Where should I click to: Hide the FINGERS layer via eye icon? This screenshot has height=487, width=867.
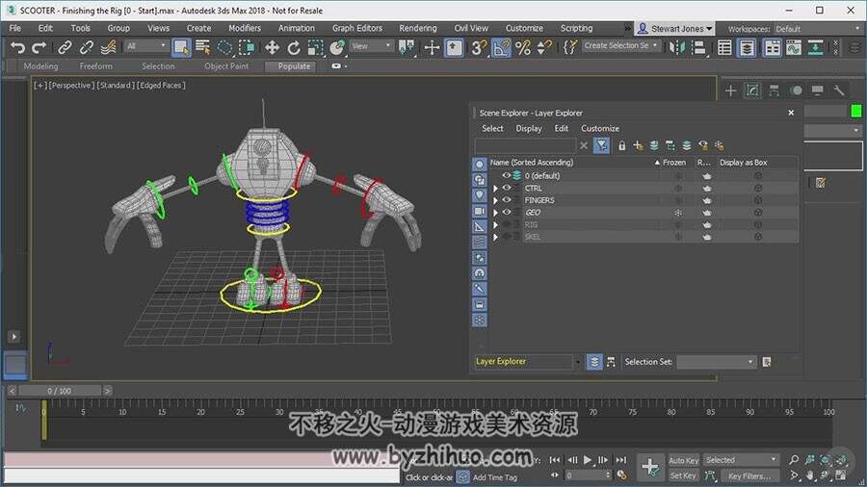(507, 200)
